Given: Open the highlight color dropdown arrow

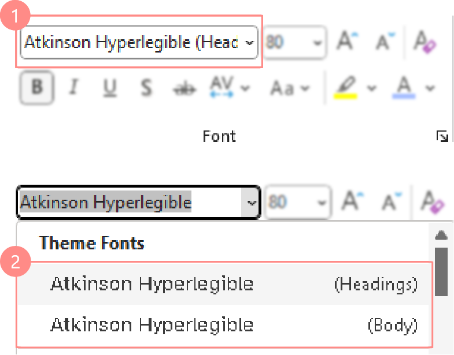Looking at the screenshot, I should pos(371,88).
